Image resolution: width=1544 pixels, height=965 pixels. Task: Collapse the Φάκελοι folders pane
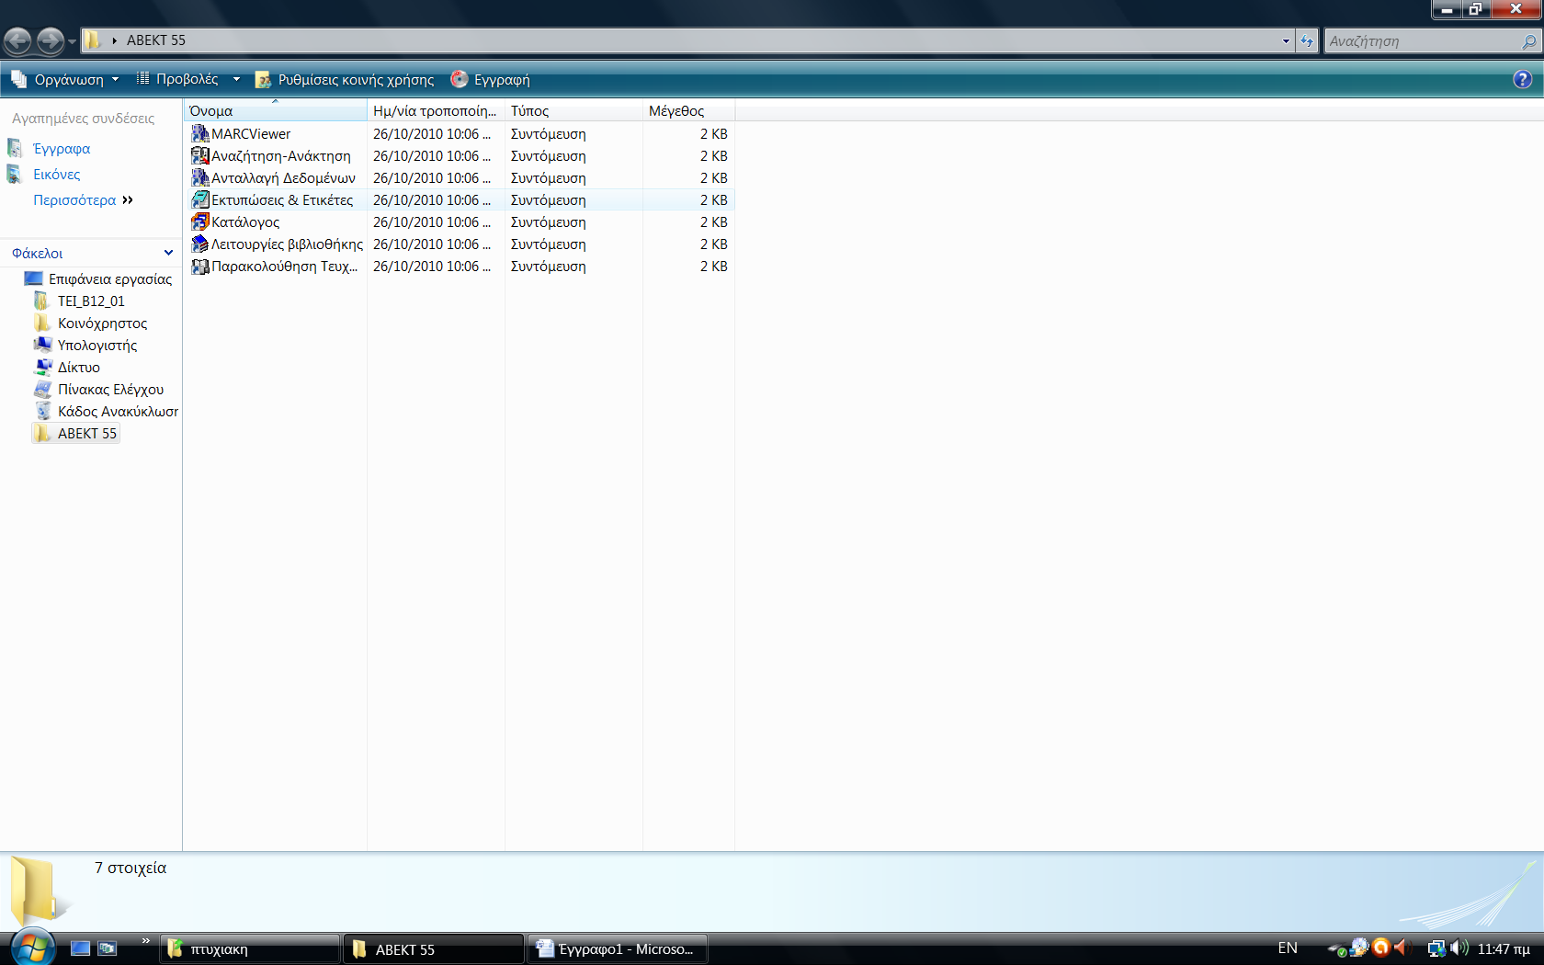click(168, 253)
